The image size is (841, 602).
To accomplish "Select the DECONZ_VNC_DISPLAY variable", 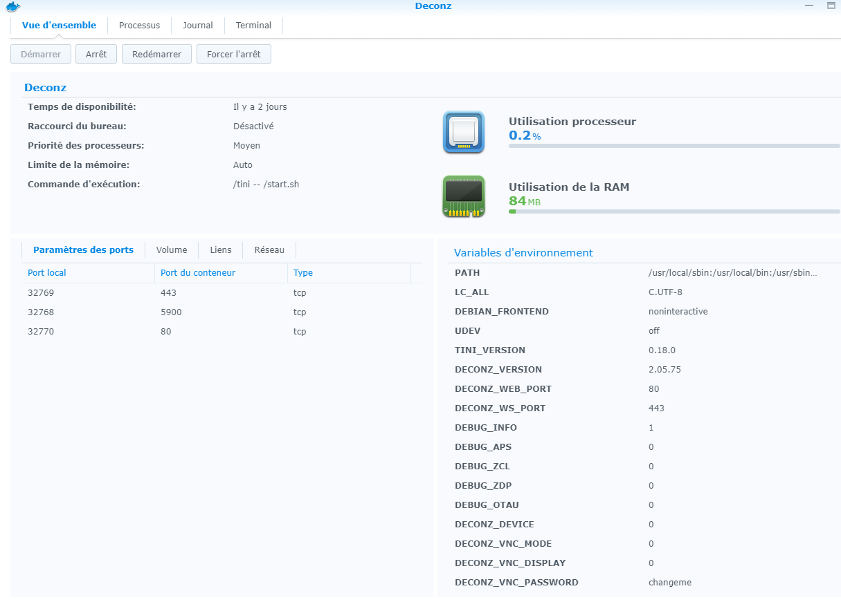I will [510, 563].
